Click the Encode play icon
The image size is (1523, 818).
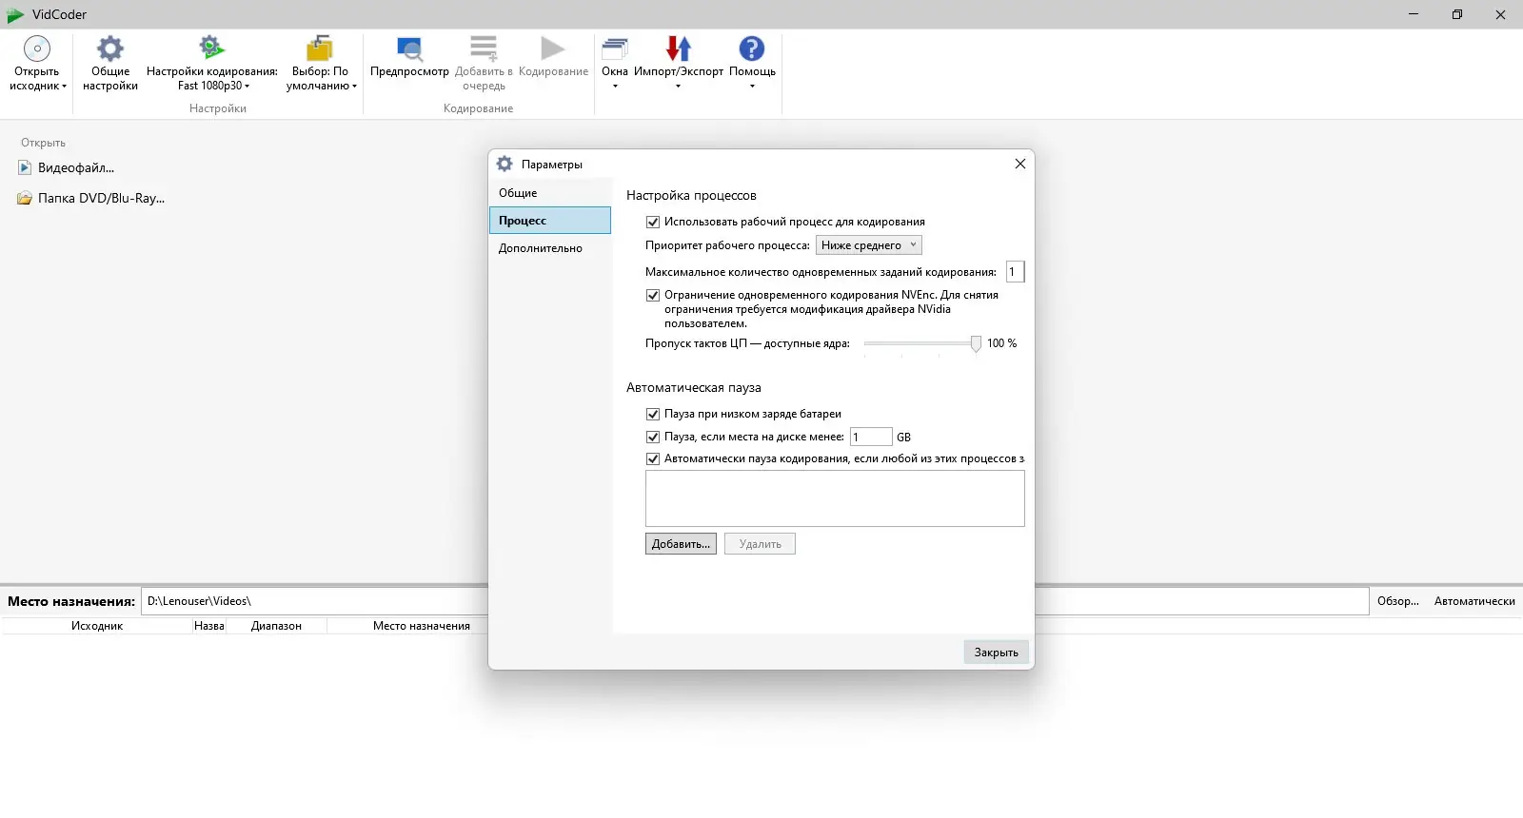(553, 49)
